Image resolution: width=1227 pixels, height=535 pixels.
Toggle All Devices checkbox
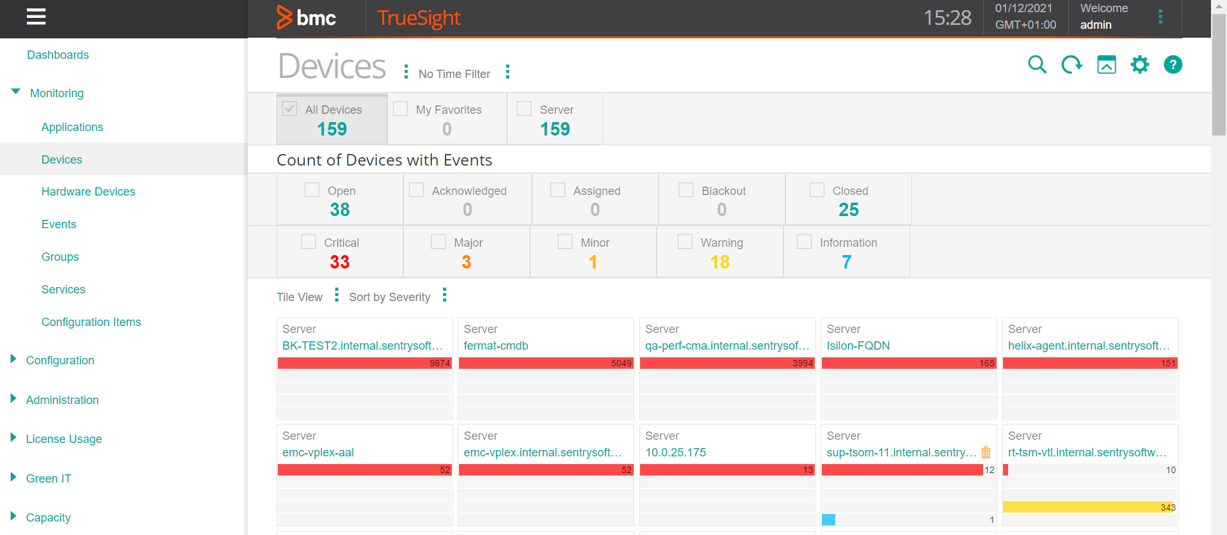289,109
